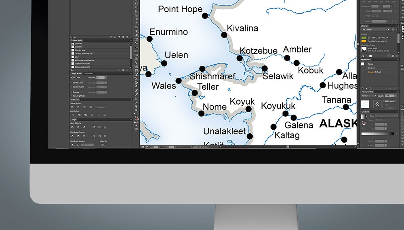Select the Pathfinder panel tab
404x230 pixels.
pos(75,100)
